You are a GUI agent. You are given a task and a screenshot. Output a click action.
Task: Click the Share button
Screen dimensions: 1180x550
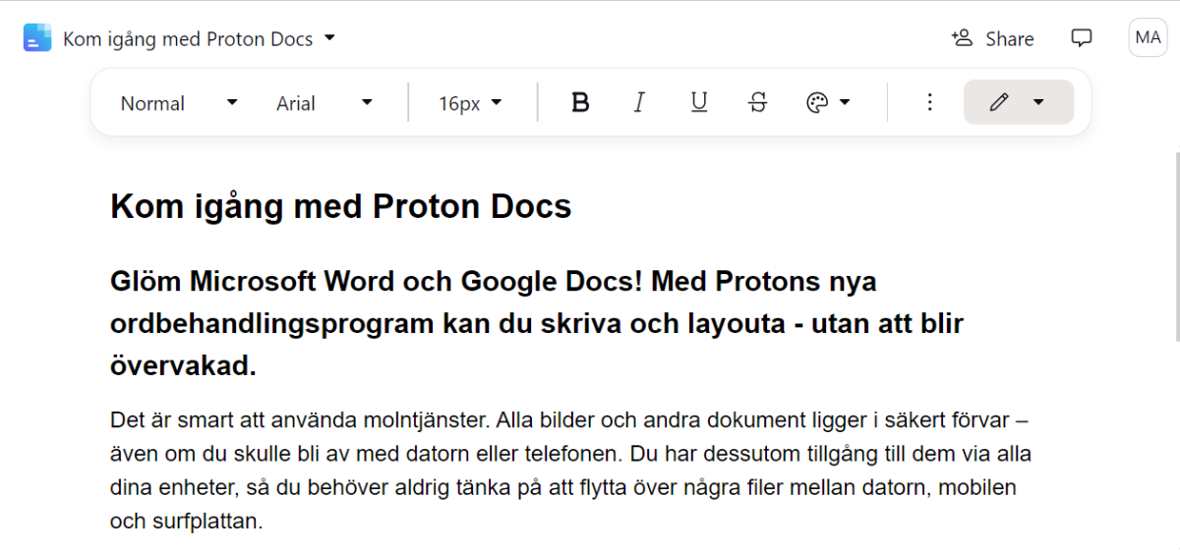pos(992,38)
